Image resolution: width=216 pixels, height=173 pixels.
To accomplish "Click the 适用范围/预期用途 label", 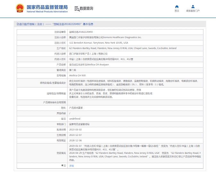I will click(56, 94).
